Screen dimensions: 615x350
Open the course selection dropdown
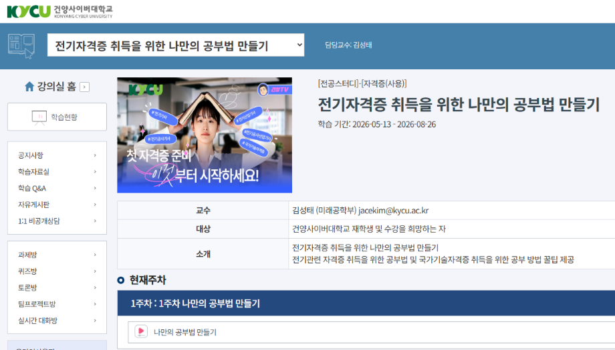176,45
